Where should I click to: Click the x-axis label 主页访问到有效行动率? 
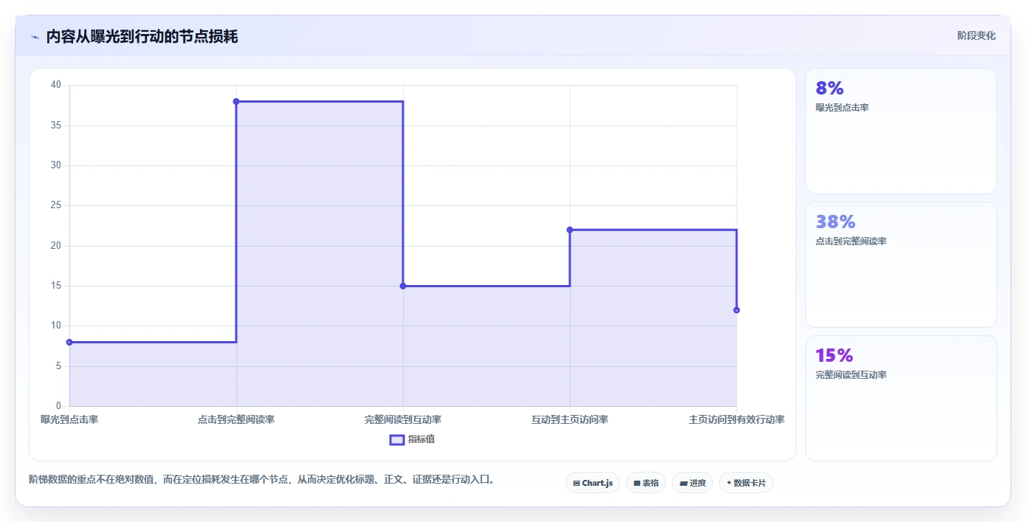(x=737, y=419)
